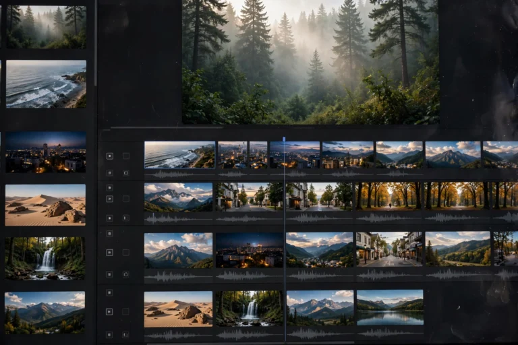This screenshot has height=345, width=518.
Task: Select the ocean coast clip on first track
Action: pyautogui.click(x=179, y=155)
